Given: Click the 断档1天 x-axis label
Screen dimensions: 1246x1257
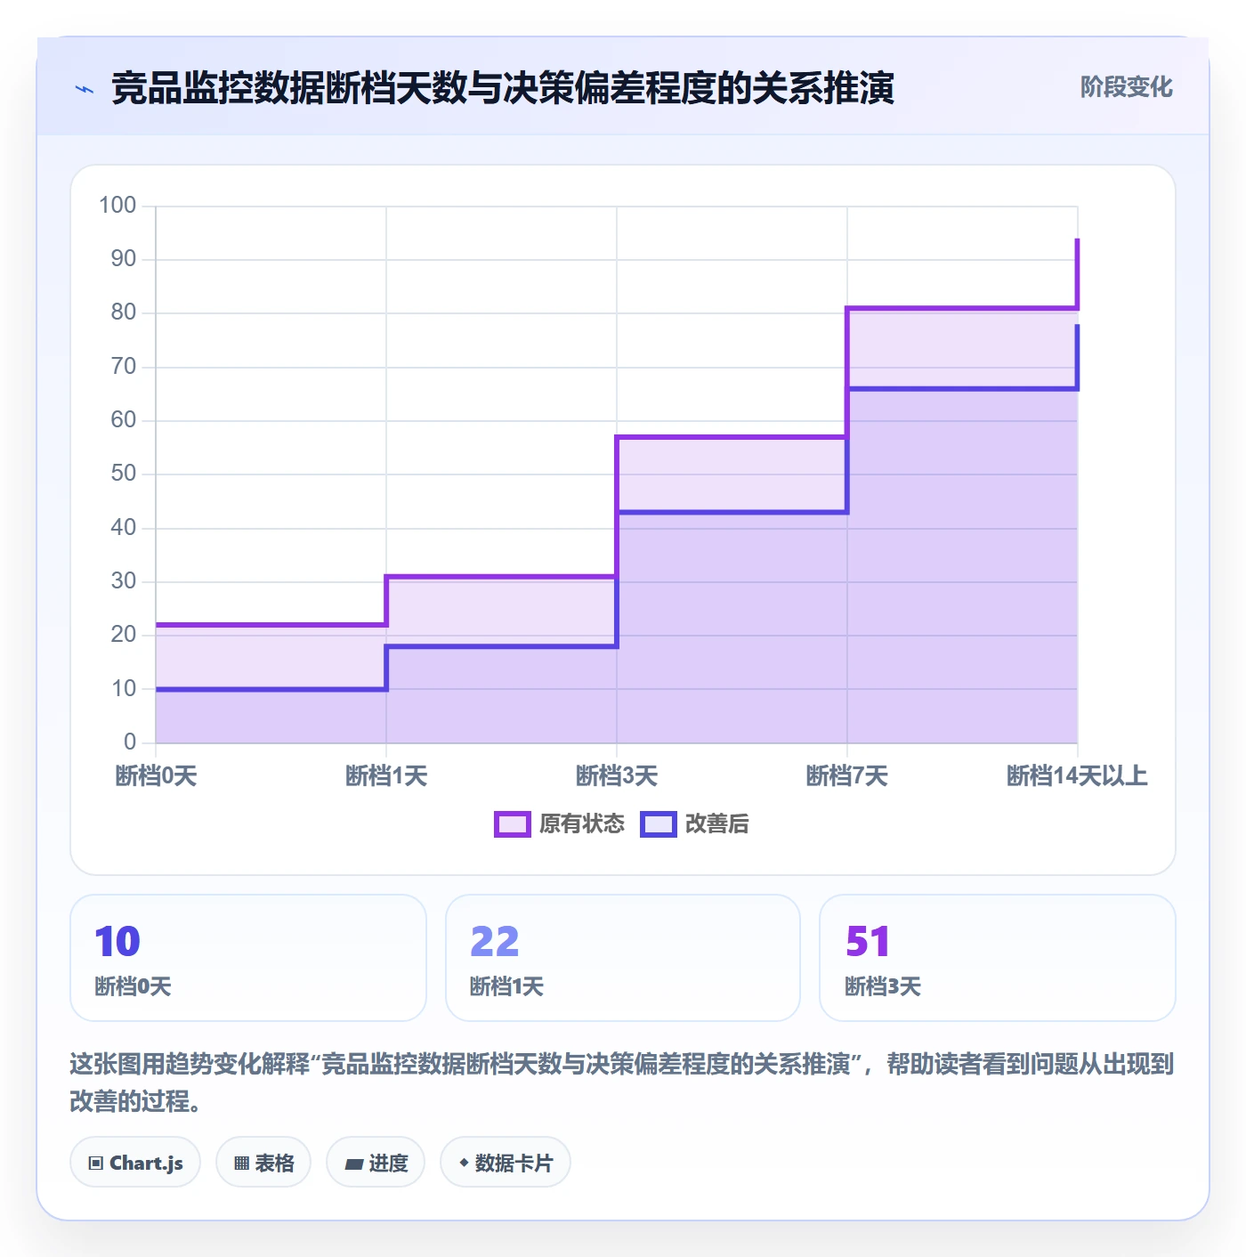Looking at the screenshot, I should click(386, 776).
